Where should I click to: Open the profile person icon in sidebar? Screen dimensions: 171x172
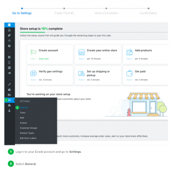click(x=9, y=111)
